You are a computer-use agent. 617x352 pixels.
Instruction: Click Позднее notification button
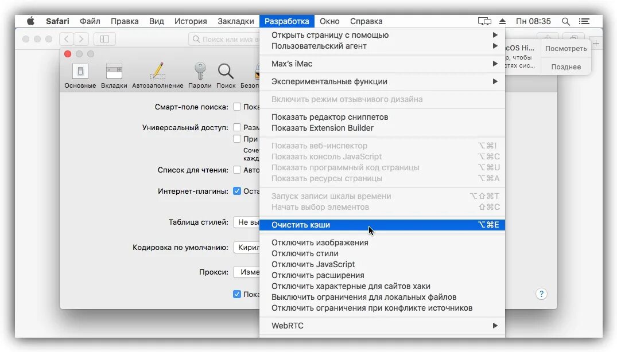(566, 67)
